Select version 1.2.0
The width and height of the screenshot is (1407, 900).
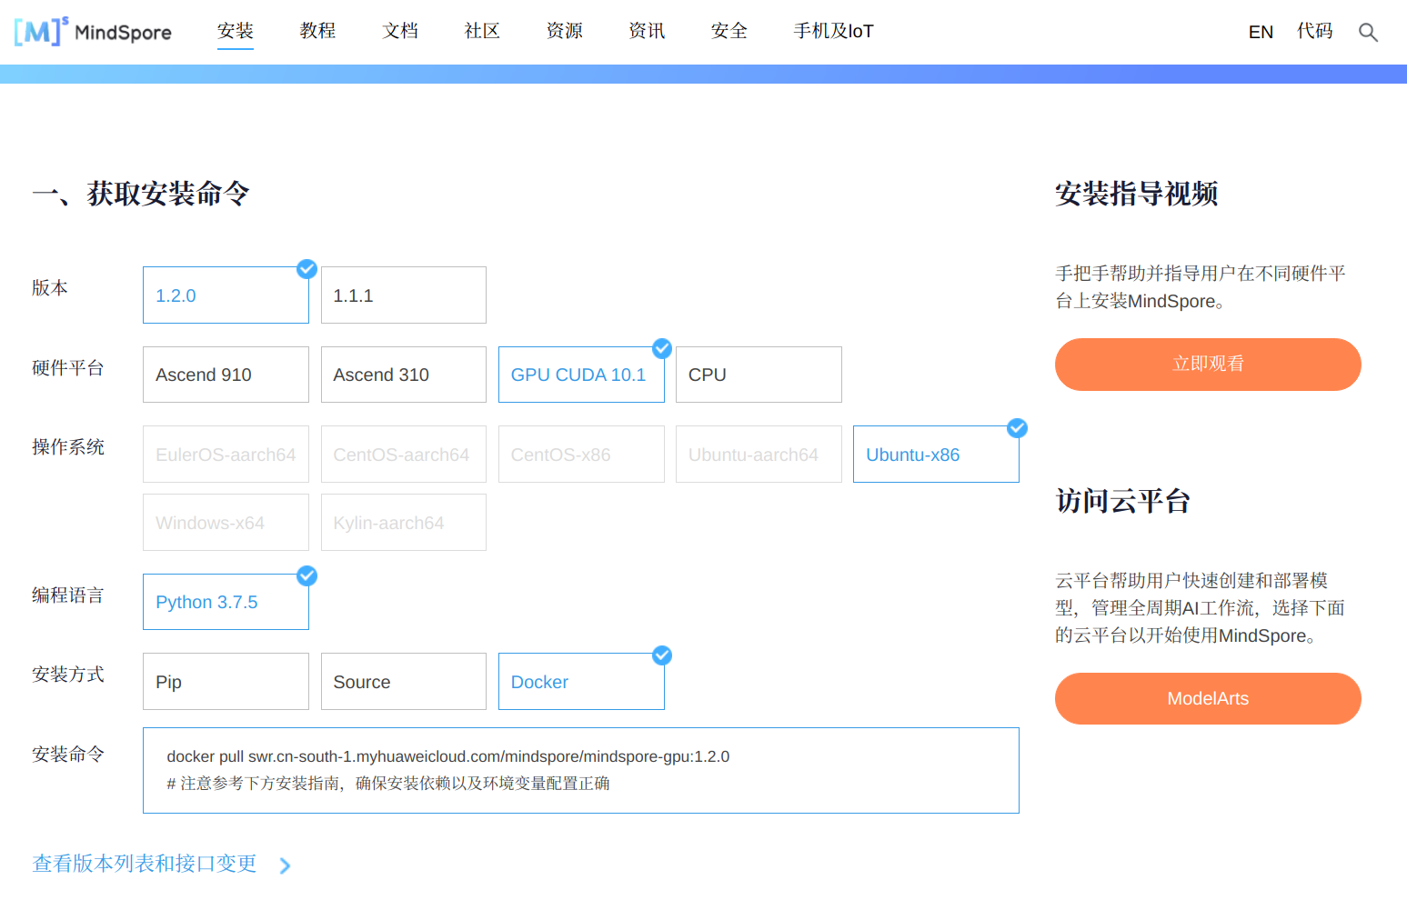pyautogui.click(x=226, y=295)
